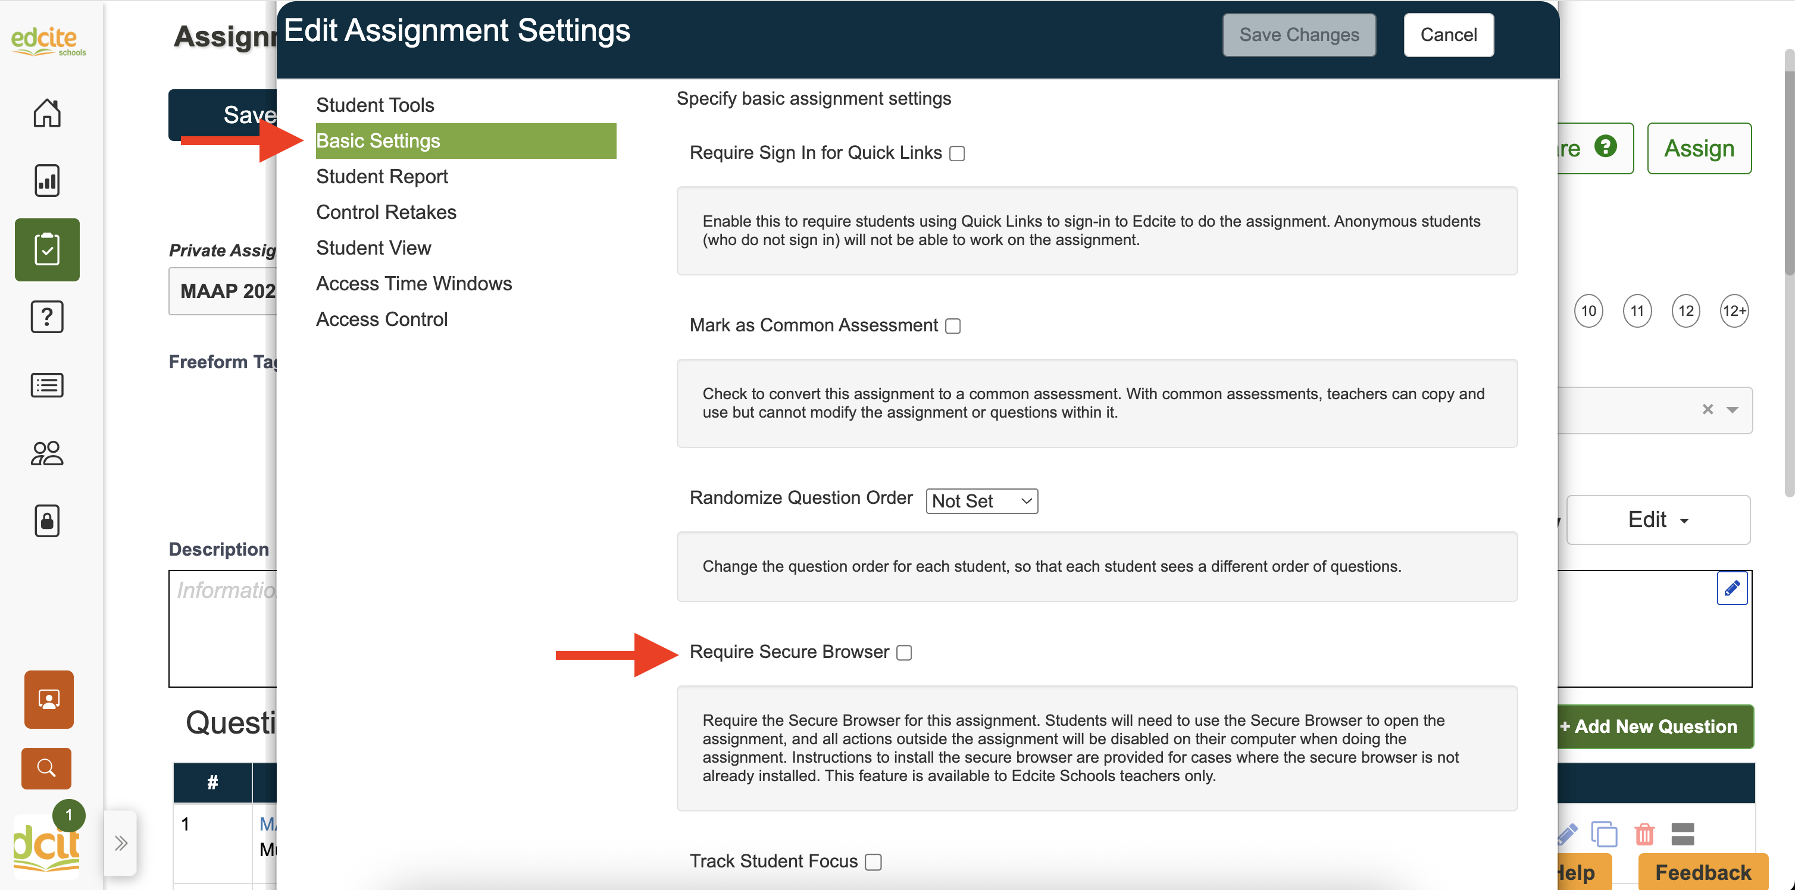1795x890 pixels.
Task: Click the orange search icon
Action: pos(46,768)
